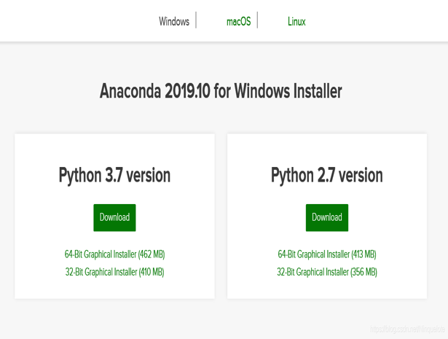Click the divider right of the Windows tab
The width and height of the screenshot is (448, 339).
(x=196, y=20)
